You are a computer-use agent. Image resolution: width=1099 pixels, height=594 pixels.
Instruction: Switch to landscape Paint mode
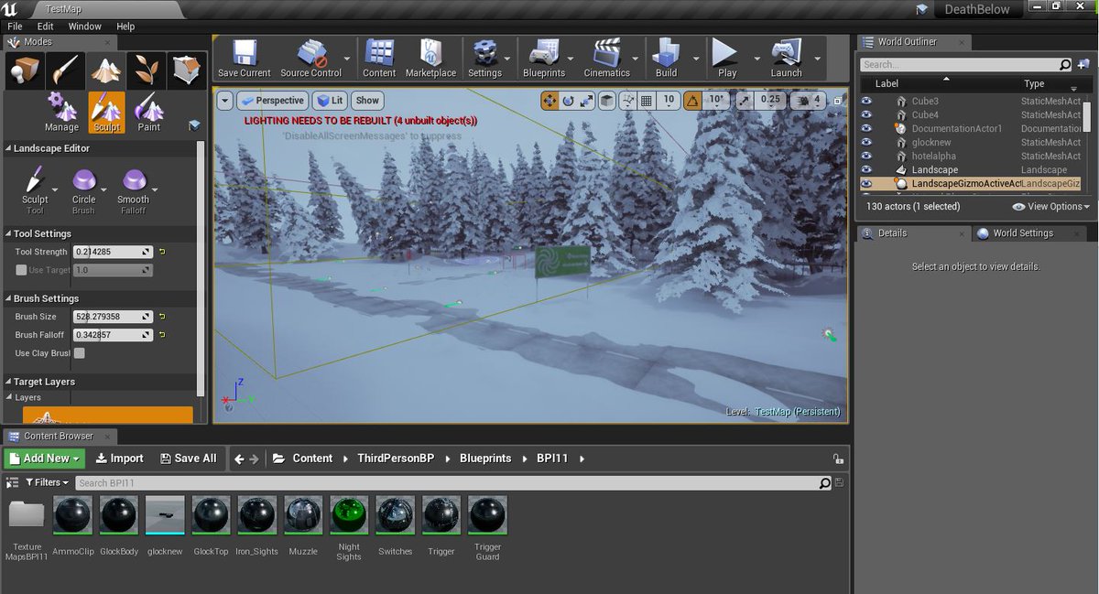[x=148, y=113]
